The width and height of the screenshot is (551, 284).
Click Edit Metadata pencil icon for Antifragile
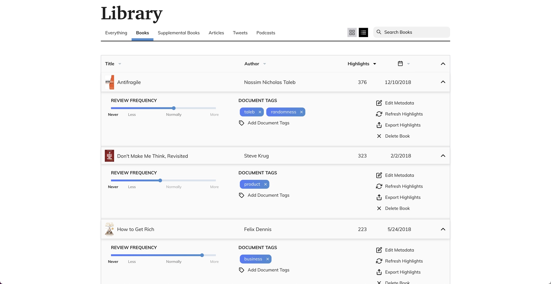pyautogui.click(x=379, y=103)
